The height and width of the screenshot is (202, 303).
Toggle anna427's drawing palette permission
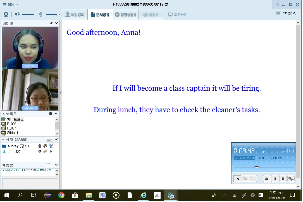click(x=45, y=151)
